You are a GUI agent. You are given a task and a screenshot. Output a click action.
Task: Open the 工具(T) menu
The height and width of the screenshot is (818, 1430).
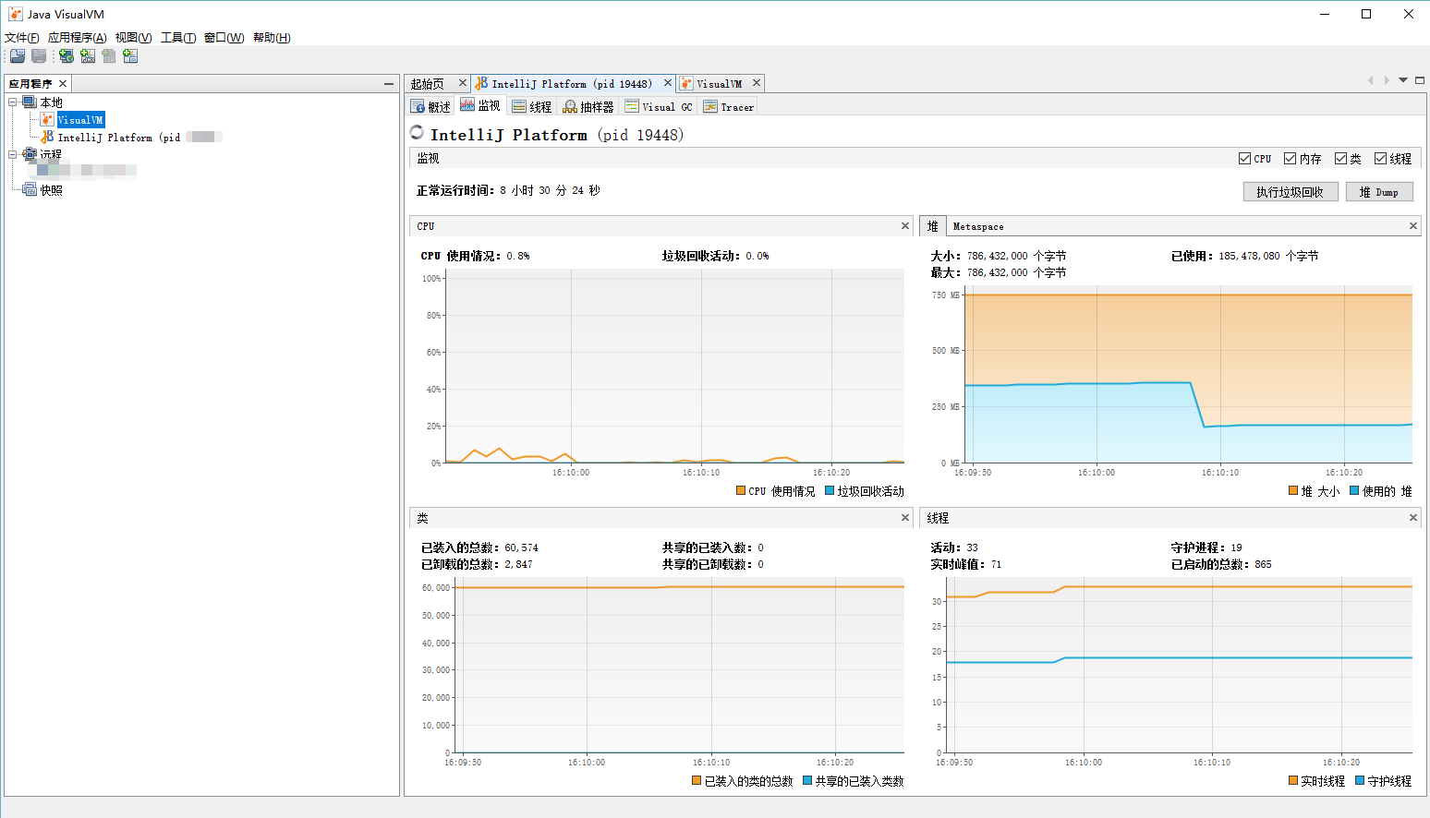178,38
